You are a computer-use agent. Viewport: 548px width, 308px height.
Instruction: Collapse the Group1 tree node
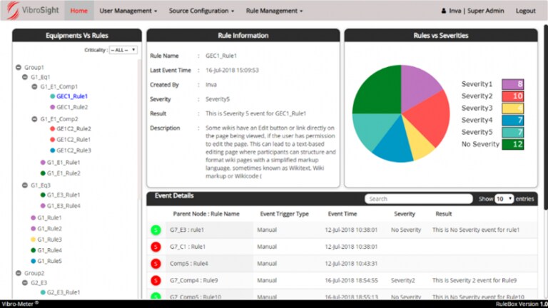18,67
